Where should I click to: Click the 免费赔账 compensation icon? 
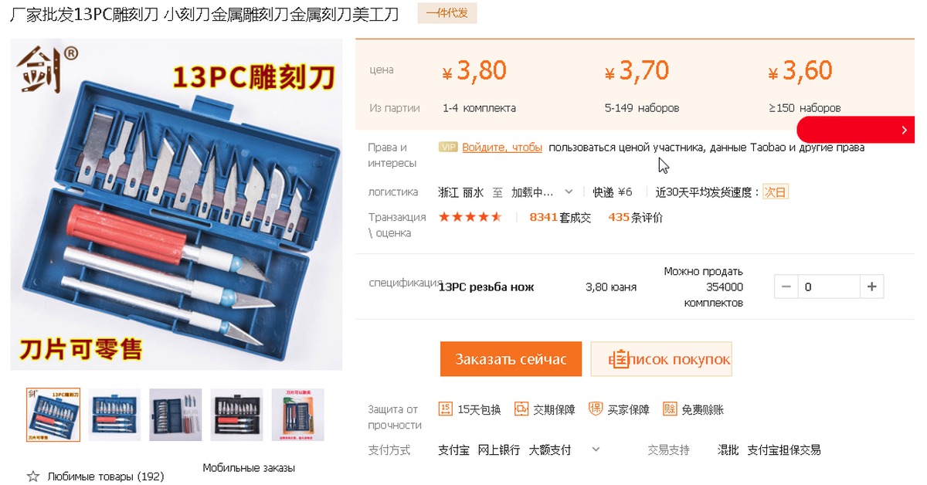670,409
